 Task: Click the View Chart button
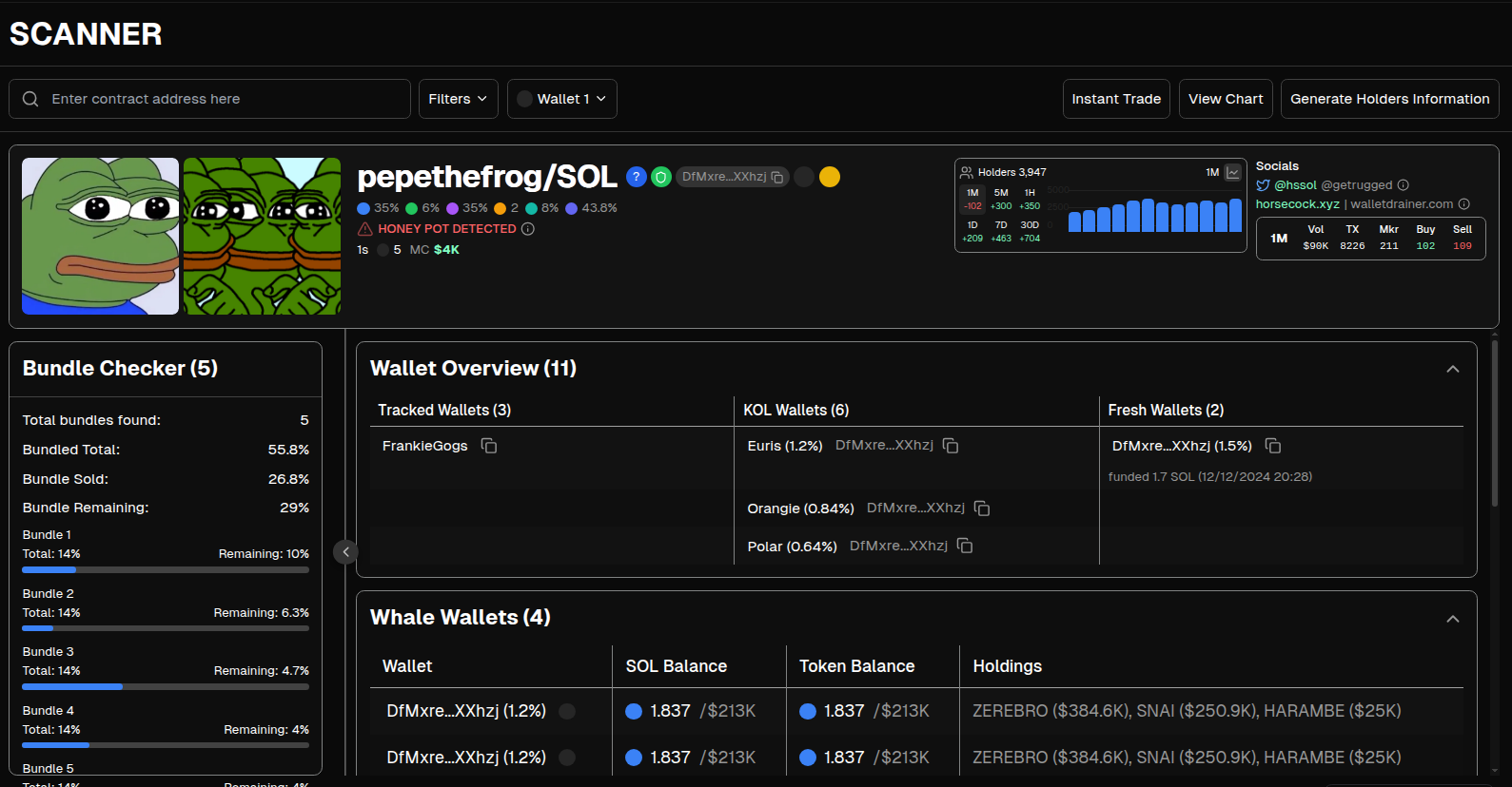tap(1226, 99)
